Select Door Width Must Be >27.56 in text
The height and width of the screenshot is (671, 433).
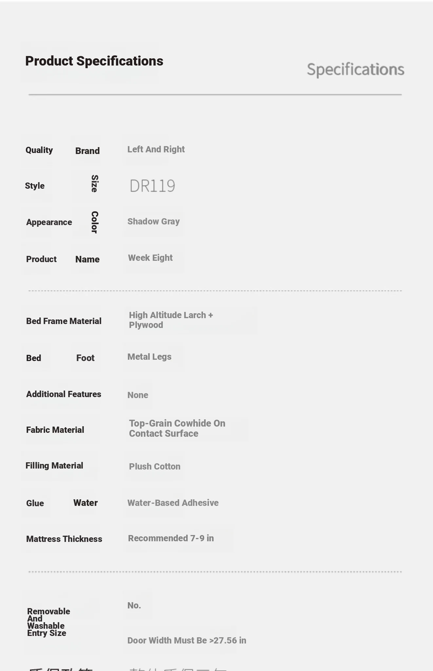coord(187,641)
